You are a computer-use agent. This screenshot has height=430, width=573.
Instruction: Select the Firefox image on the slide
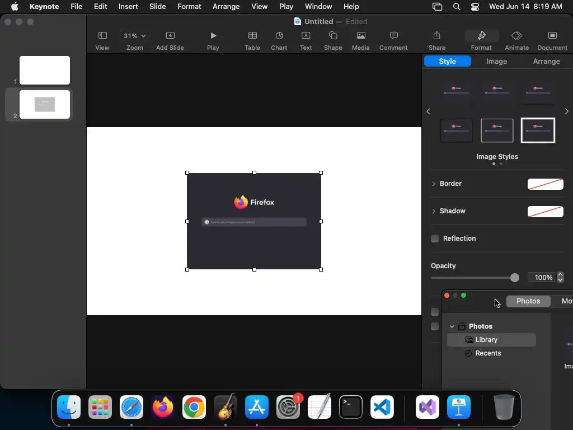[x=254, y=221]
